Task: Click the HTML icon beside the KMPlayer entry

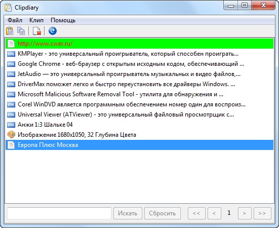Action: pos(11,54)
